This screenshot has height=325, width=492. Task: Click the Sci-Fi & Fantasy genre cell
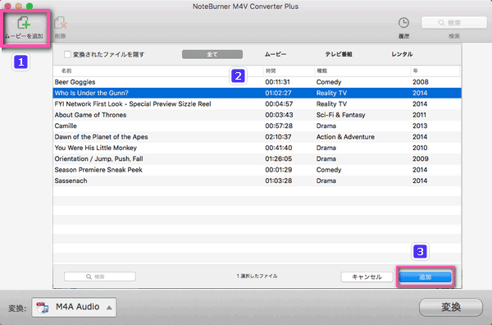(x=340, y=115)
